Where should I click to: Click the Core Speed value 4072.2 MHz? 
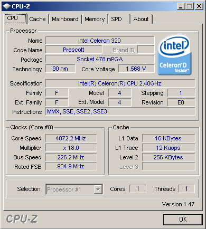[x=71, y=138]
